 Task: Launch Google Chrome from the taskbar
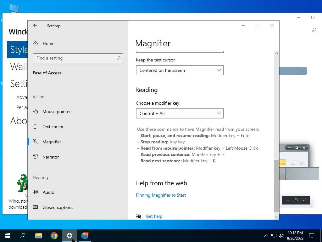54,236
